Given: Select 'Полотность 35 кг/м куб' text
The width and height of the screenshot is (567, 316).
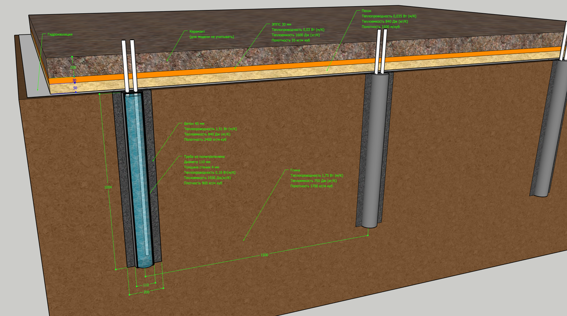Looking at the screenshot, I should 292,41.
